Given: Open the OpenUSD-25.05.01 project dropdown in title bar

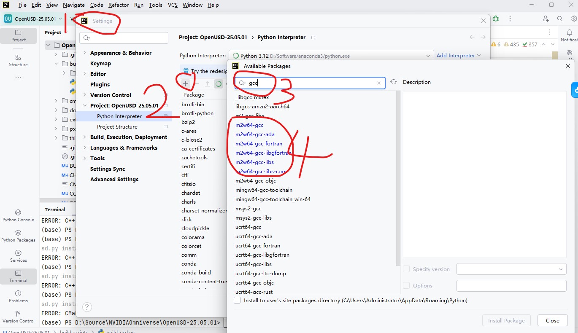Looking at the screenshot, I should 33,19.
